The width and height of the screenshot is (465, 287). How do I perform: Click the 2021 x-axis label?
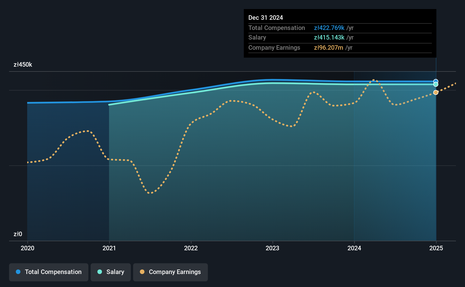click(109, 248)
